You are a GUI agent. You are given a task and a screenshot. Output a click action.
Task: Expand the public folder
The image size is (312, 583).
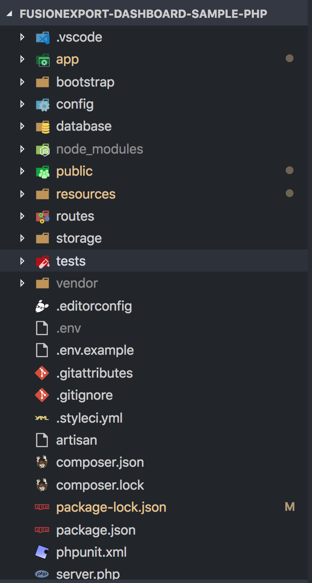point(22,171)
